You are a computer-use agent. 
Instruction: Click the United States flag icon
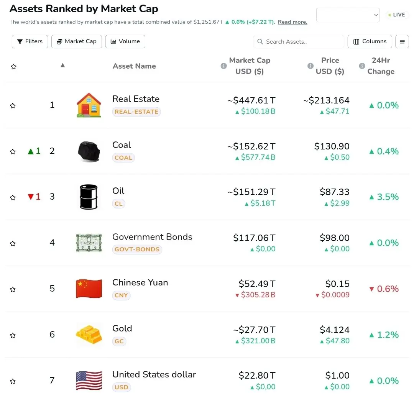(89, 381)
